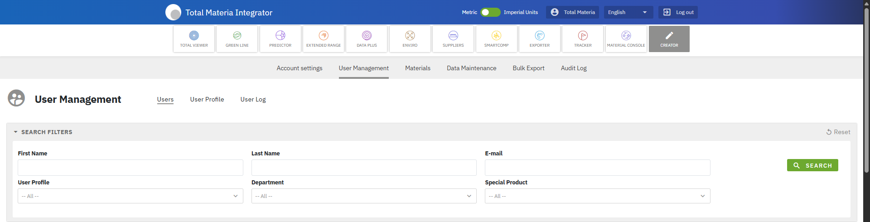Screen dimensions: 870x222
Task: Focus the First Name input field
Action: click(130, 168)
